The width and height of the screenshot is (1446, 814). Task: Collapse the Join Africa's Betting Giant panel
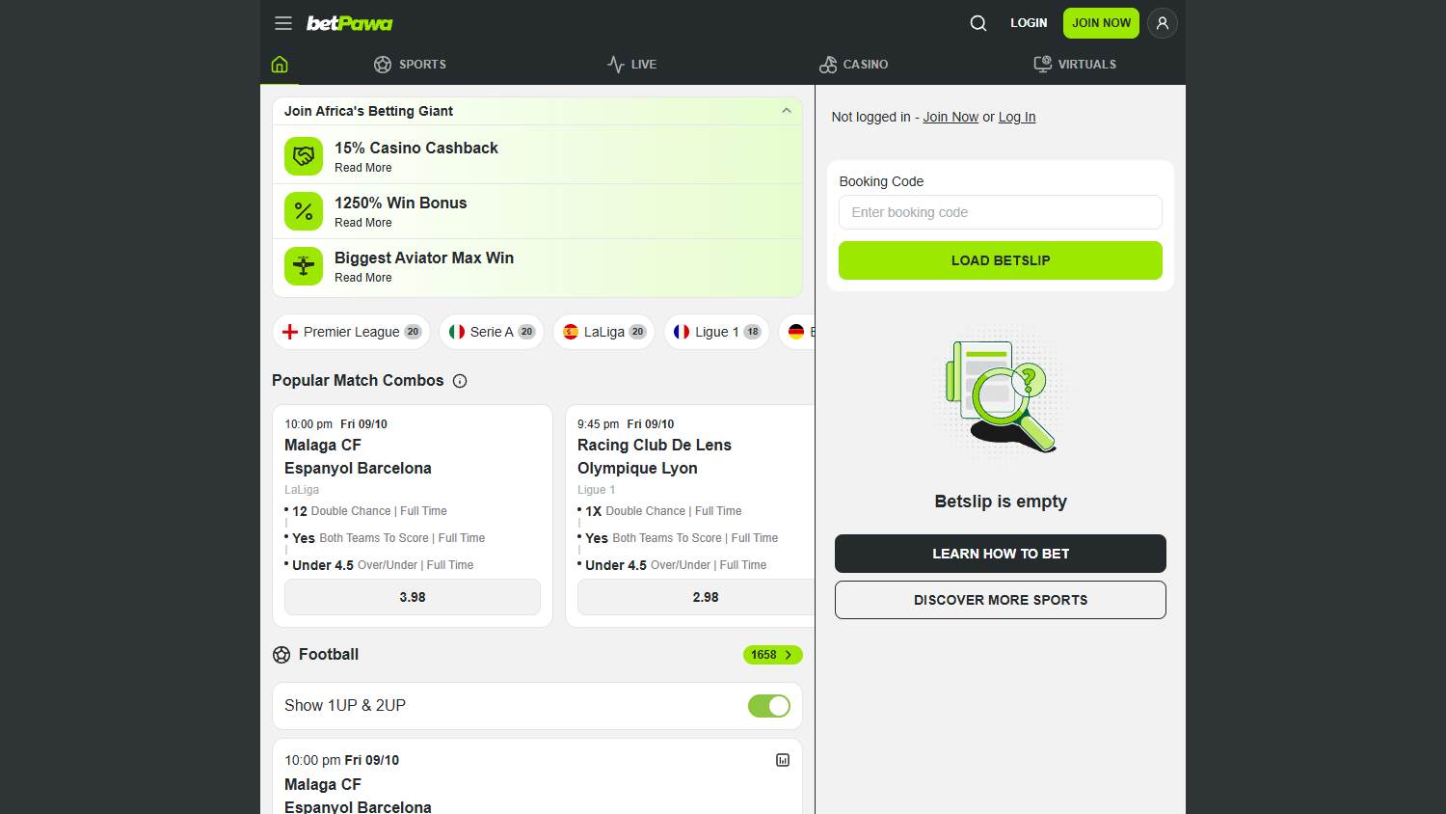pos(787,111)
